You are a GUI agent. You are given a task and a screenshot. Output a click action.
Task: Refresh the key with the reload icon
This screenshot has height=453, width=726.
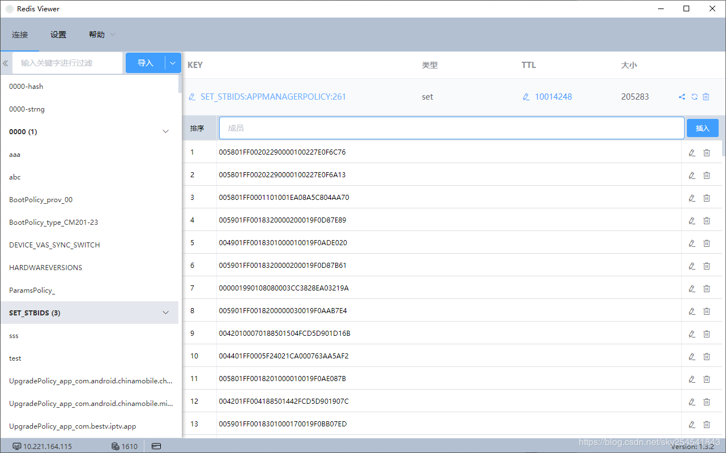pos(694,97)
